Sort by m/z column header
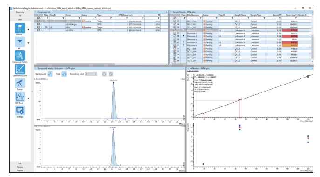The image size is (320, 177). (x=136, y=15)
